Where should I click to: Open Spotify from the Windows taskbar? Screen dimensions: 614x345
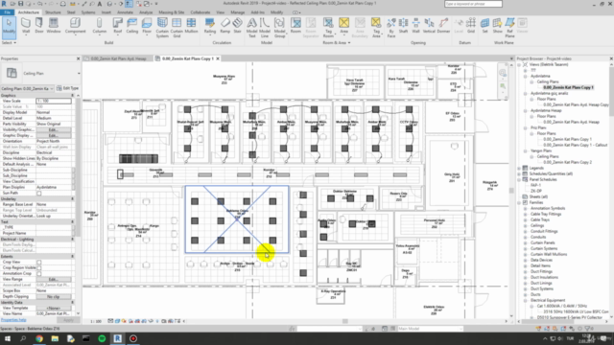point(102,338)
